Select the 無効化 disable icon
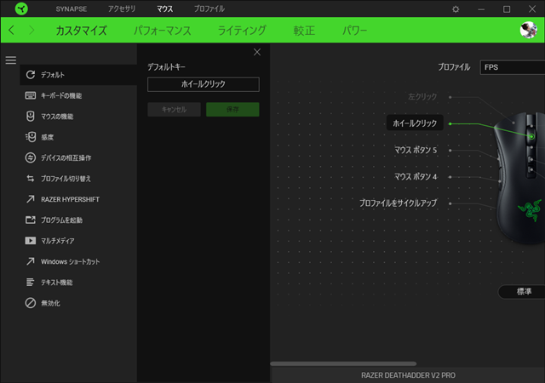Image resolution: width=545 pixels, height=383 pixels. tap(31, 303)
